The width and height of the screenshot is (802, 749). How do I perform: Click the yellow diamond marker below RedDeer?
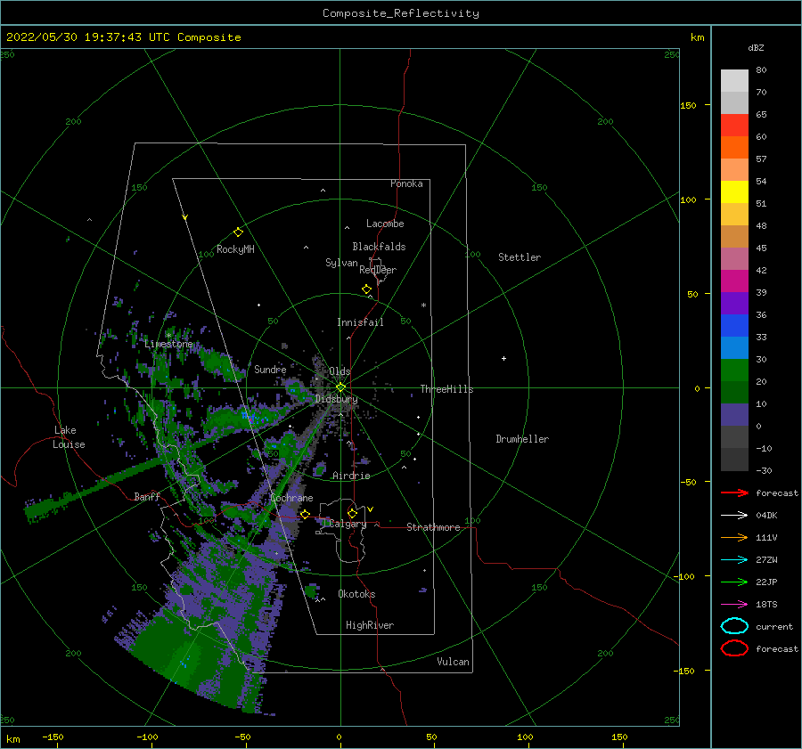click(367, 289)
